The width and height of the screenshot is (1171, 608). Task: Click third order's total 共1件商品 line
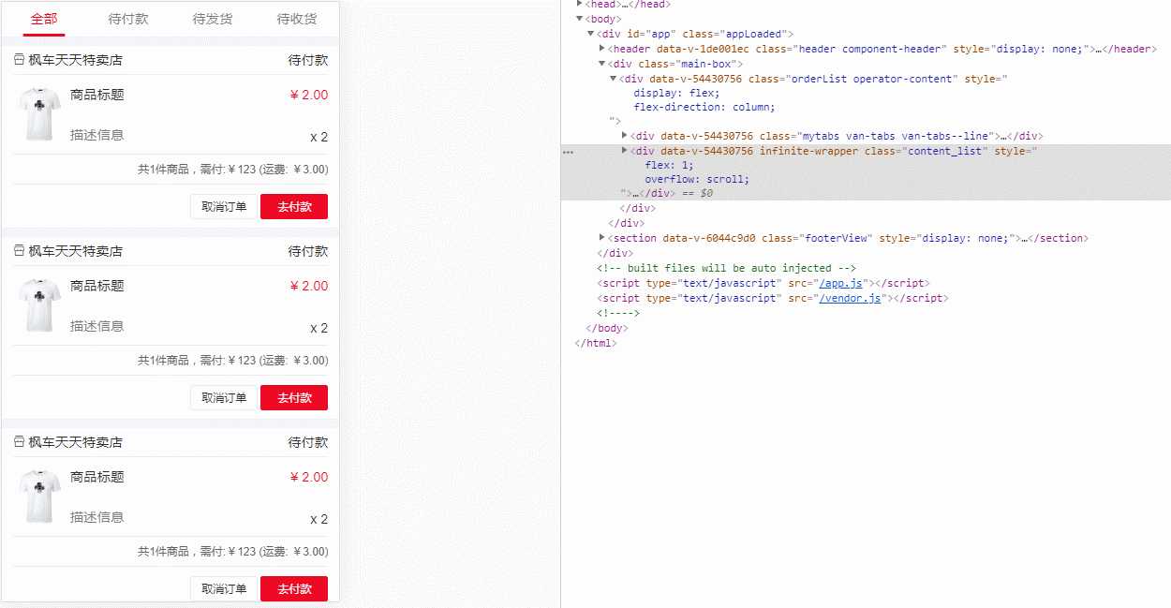[x=233, y=551]
